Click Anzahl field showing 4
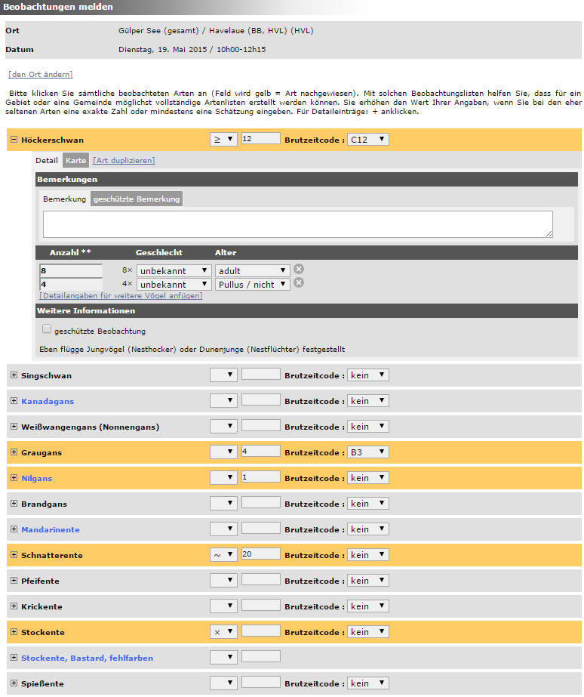The image size is (584, 697). [71, 284]
